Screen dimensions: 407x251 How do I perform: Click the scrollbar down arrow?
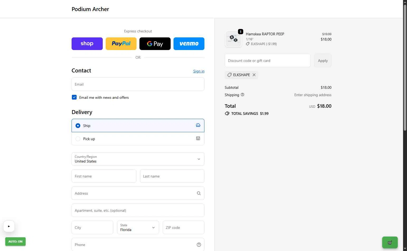point(405,249)
